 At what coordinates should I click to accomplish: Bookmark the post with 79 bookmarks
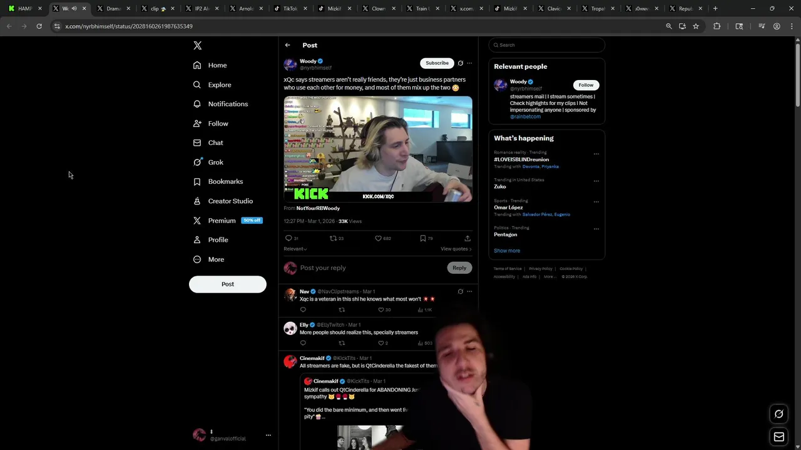pyautogui.click(x=426, y=238)
